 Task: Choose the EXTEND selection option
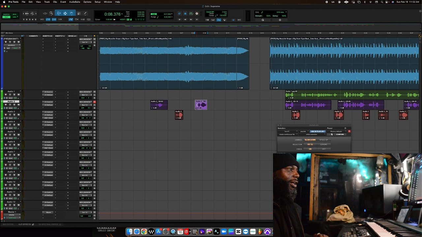pos(324,145)
